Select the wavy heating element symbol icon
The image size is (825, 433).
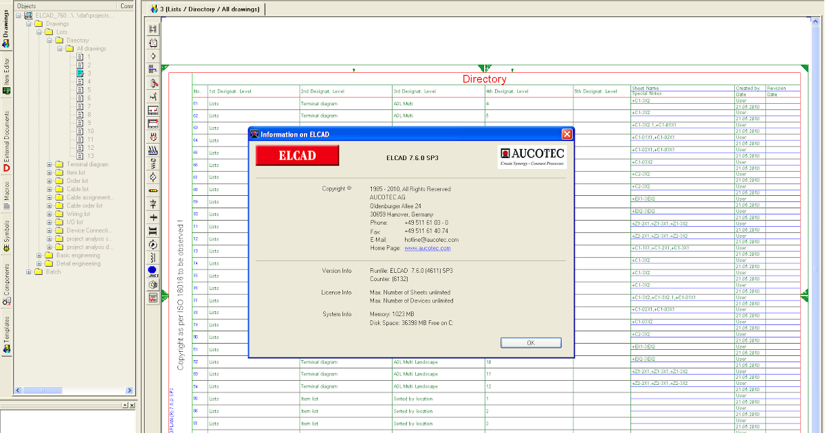pyautogui.click(x=153, y=151)
